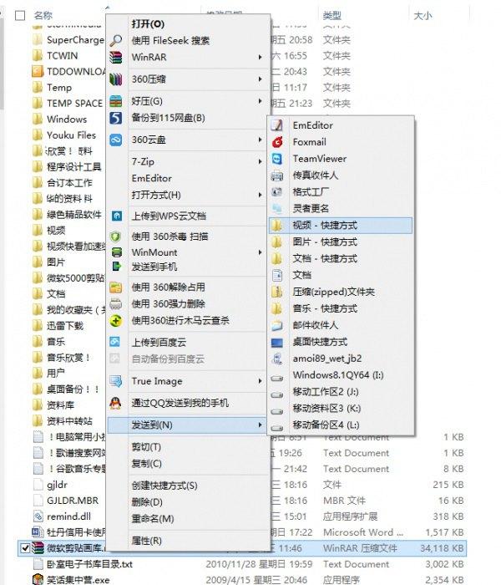Viewport: 501px width, 585px height.
Task: Click the amoi89_wet_jb2 device icon
Action: pos(276,359)
